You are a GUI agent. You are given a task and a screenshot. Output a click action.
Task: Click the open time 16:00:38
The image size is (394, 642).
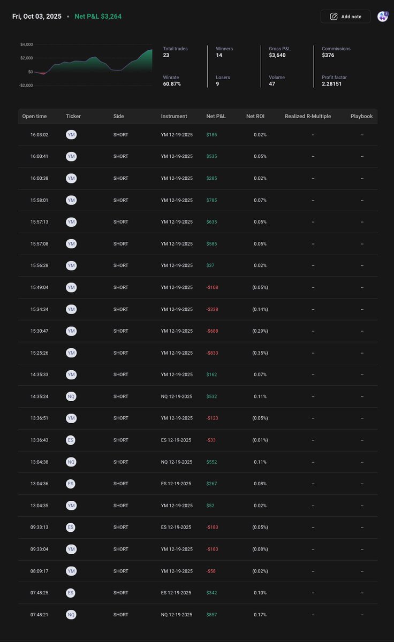[x=40, y=178]
